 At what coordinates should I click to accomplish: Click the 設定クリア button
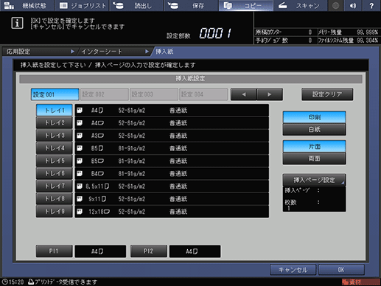click(x=327, y=94)
